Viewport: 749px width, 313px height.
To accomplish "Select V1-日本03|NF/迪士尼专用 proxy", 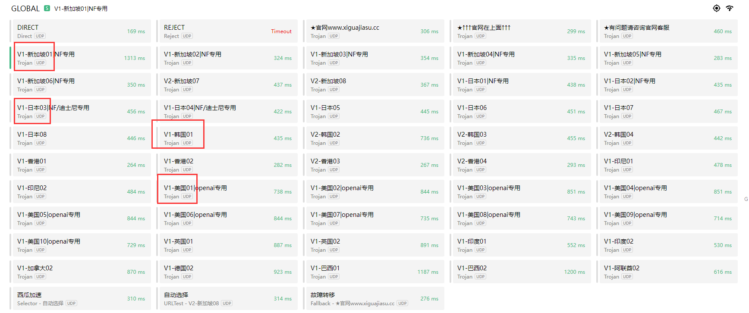I will tap(81, 111).
